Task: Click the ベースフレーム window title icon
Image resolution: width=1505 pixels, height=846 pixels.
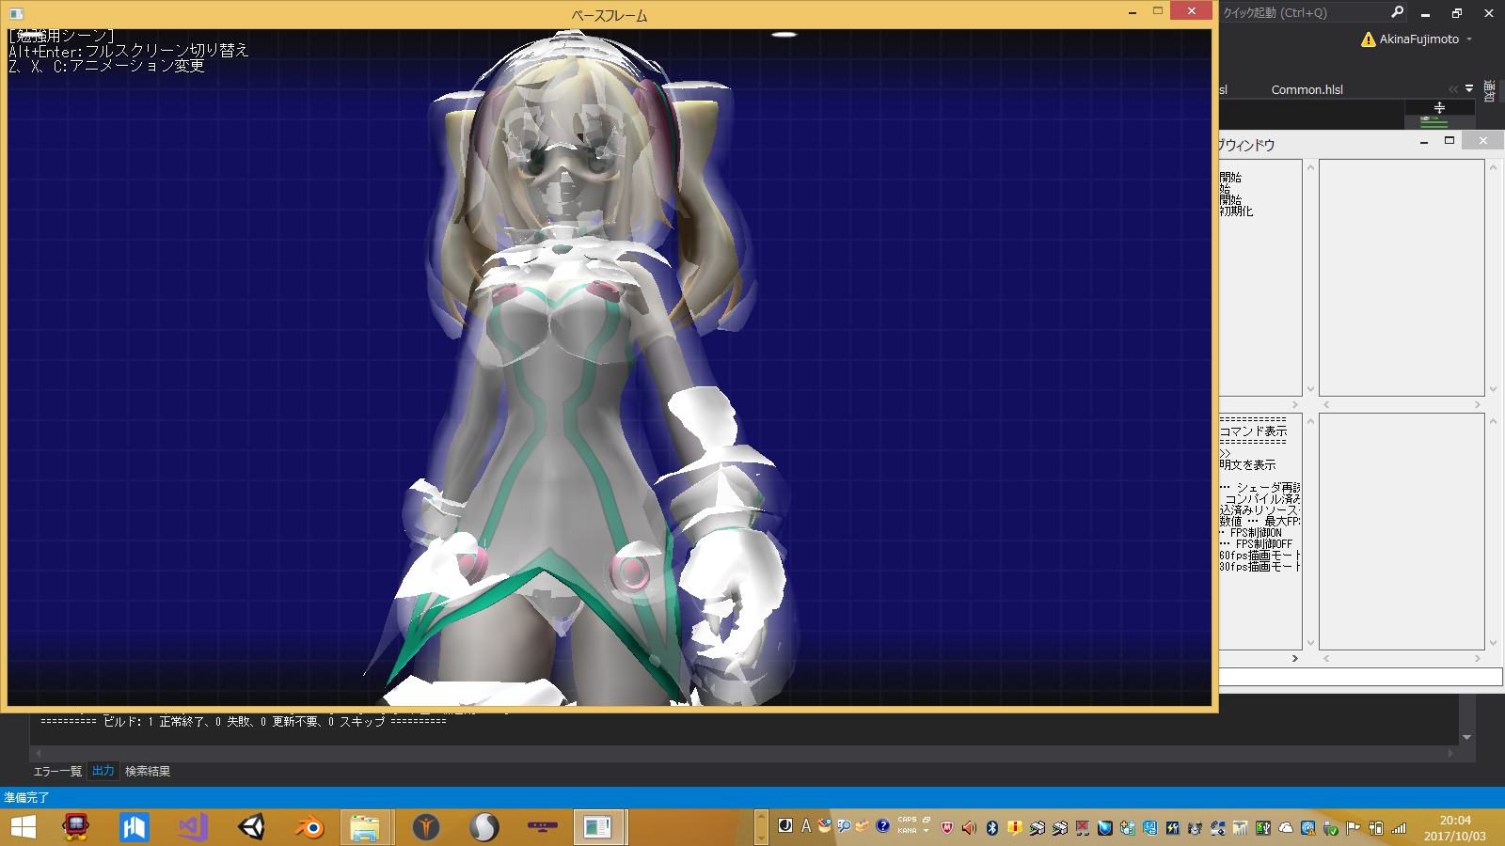Action: (16, 14)
